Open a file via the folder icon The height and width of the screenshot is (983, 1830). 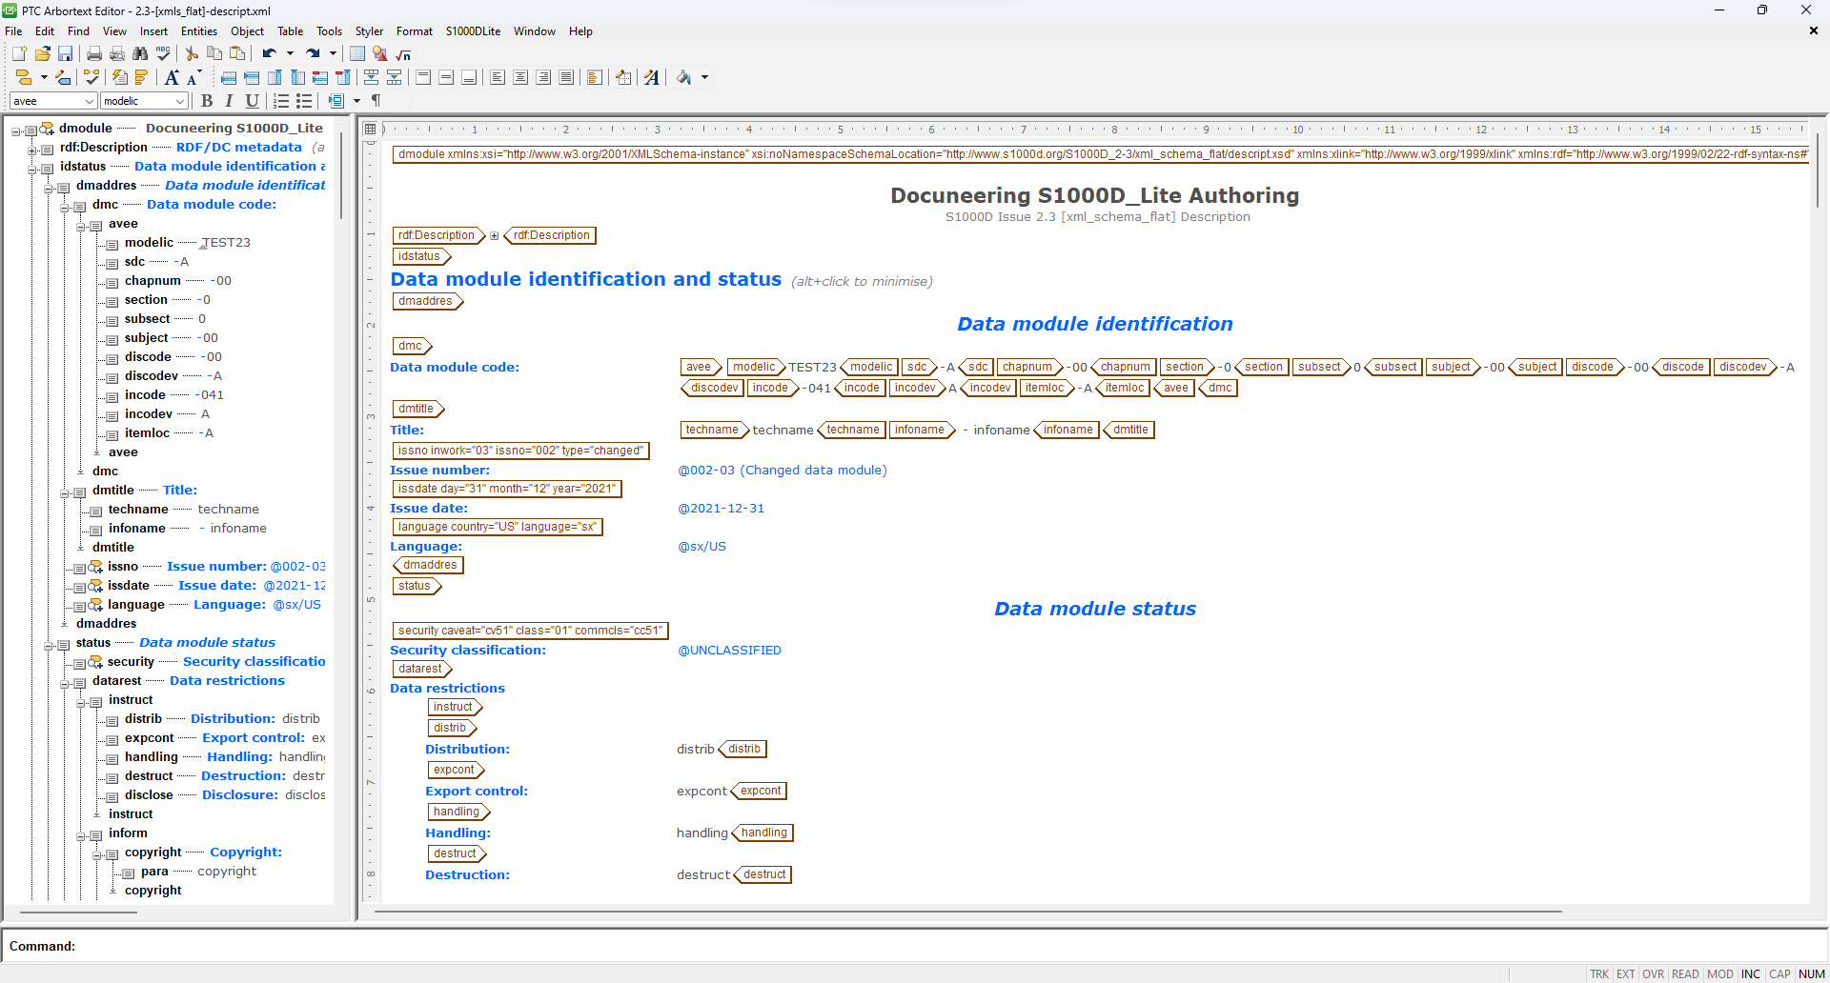coord(42,54)
